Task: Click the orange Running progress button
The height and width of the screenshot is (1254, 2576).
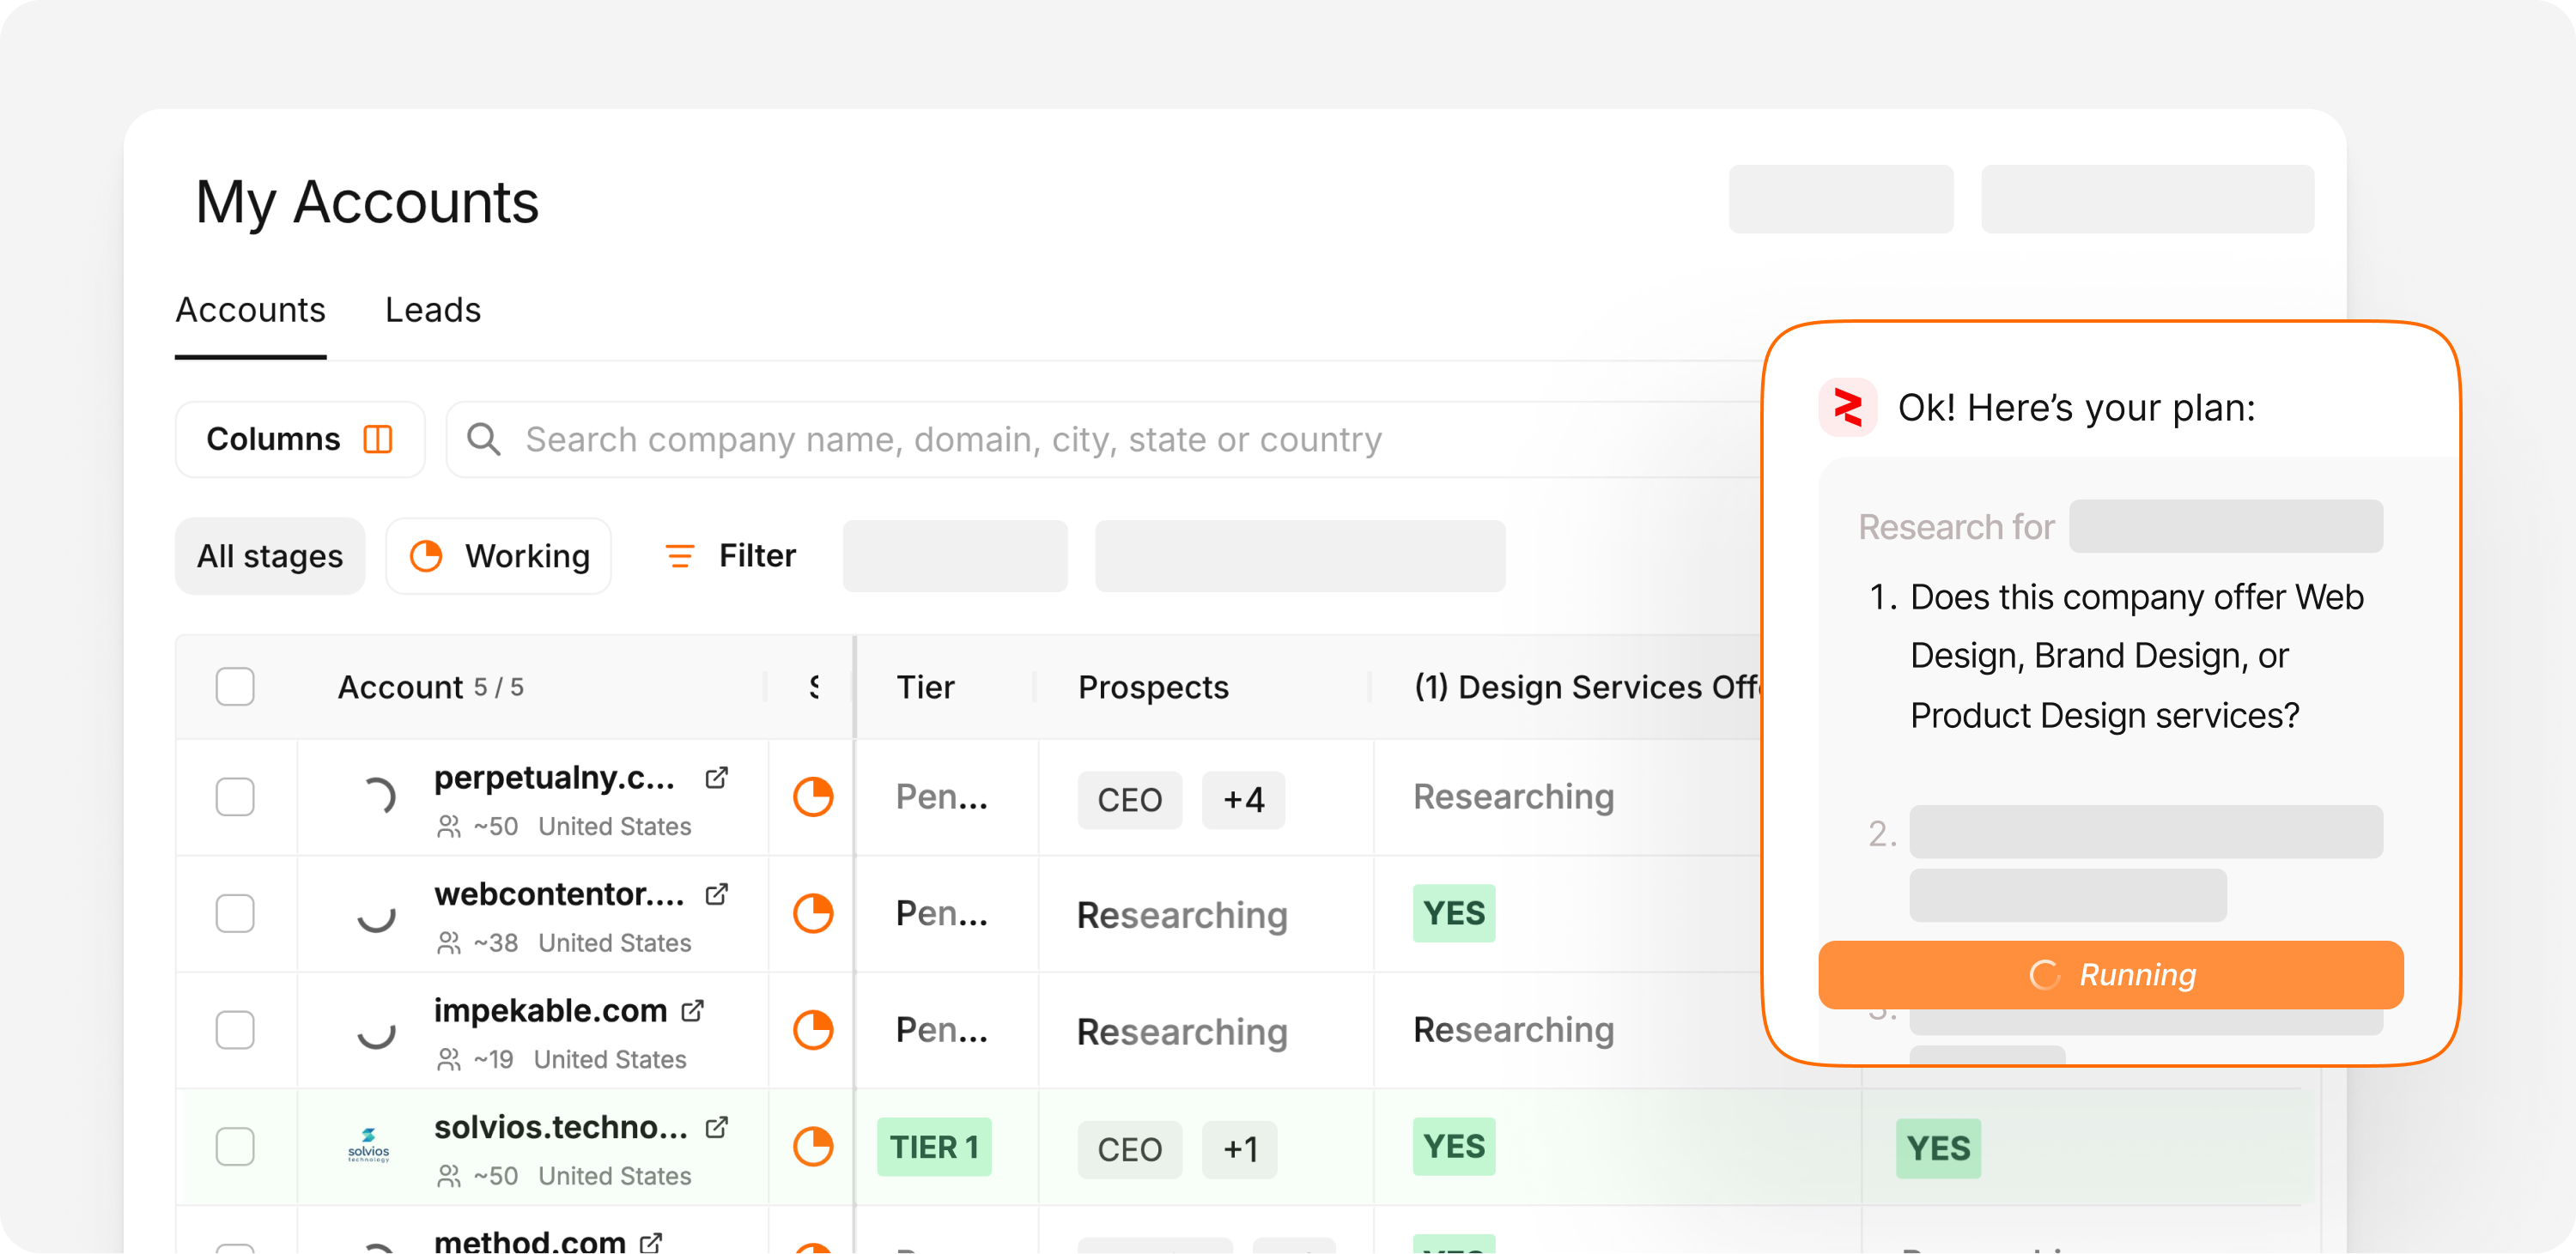Action: 2110,974
